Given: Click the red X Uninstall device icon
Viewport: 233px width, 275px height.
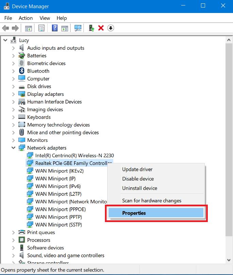Looking at the screenshot, I should [101, 28].
